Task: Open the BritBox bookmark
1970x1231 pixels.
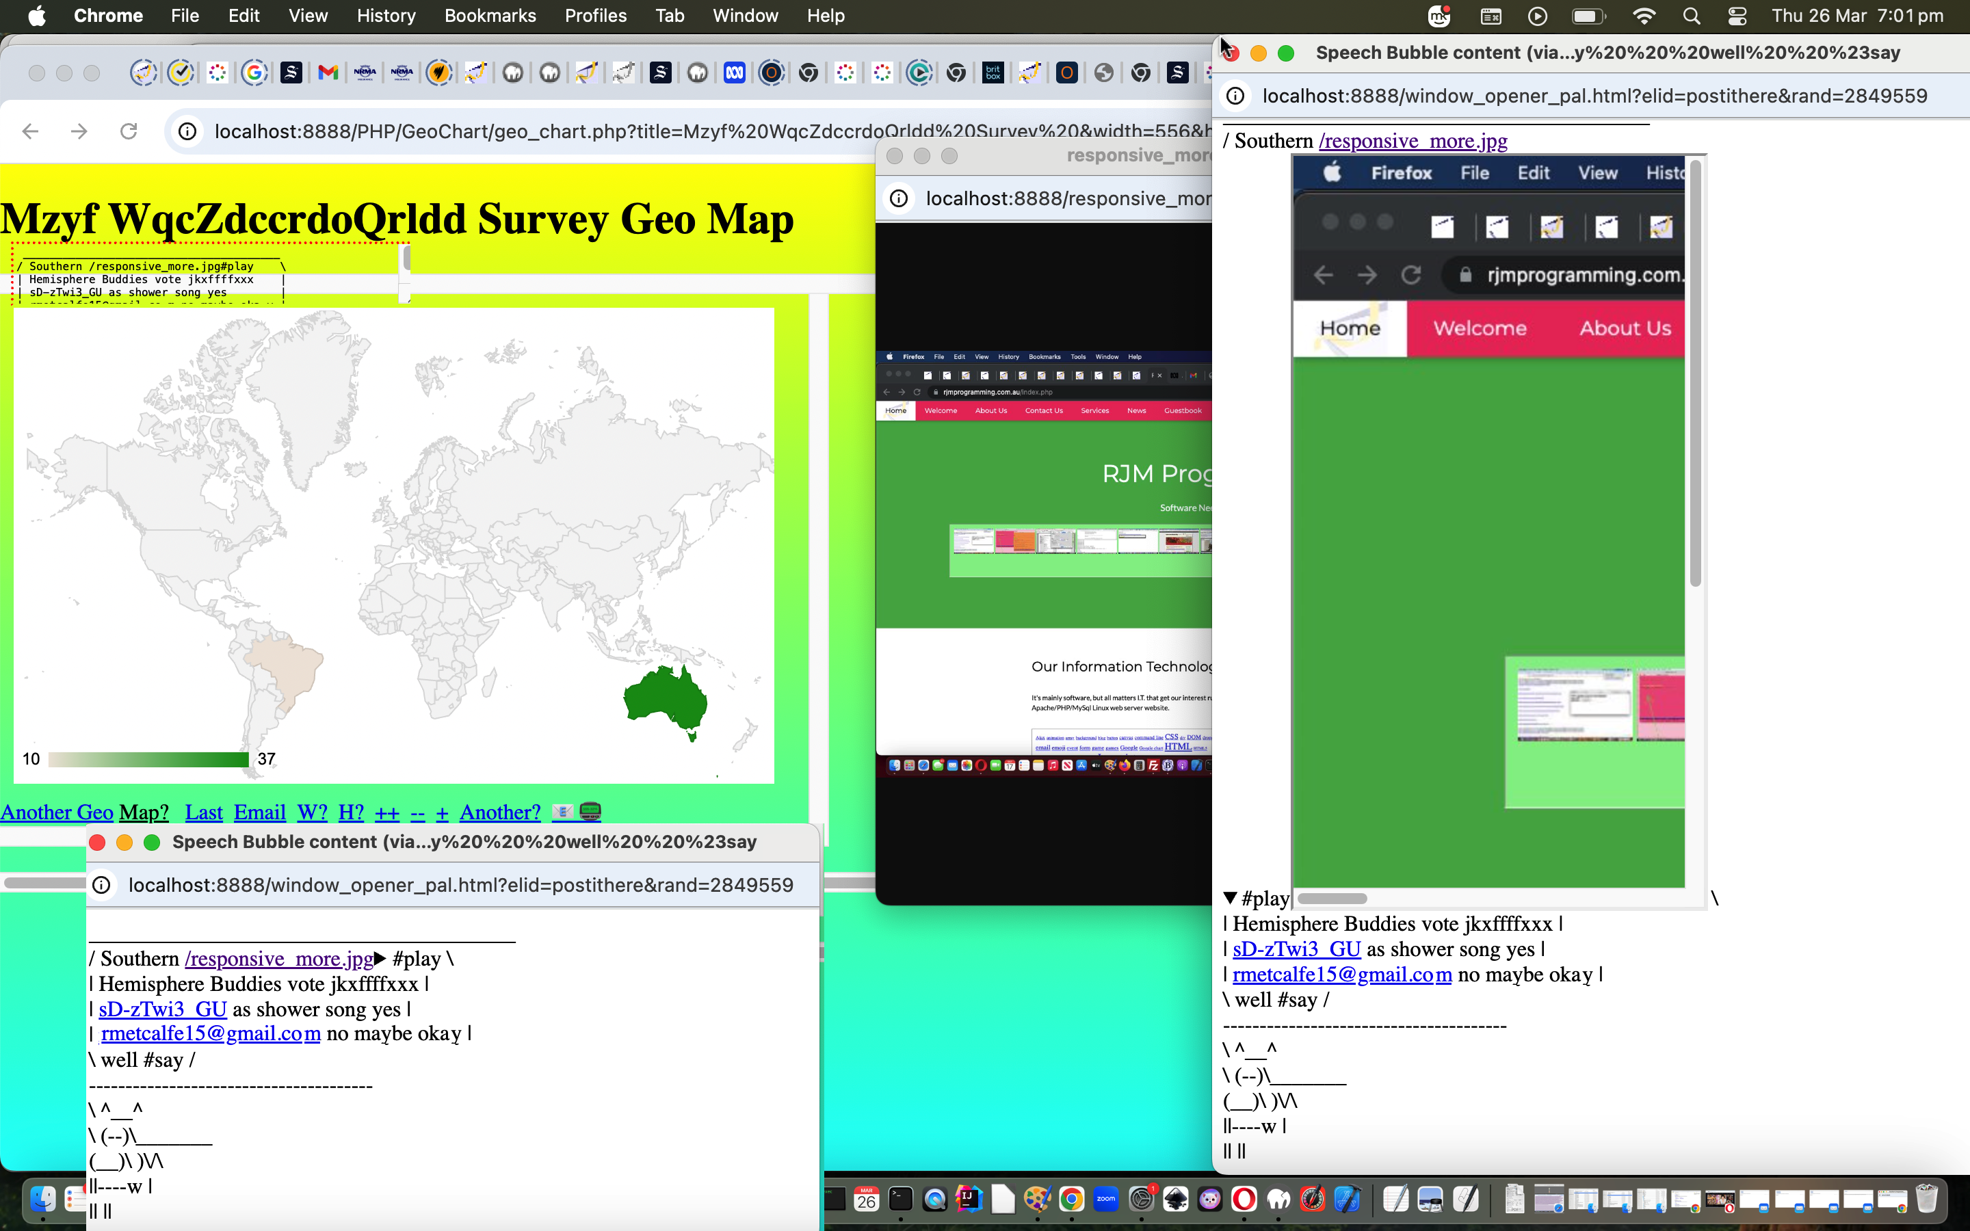Action: click(993, 72)
